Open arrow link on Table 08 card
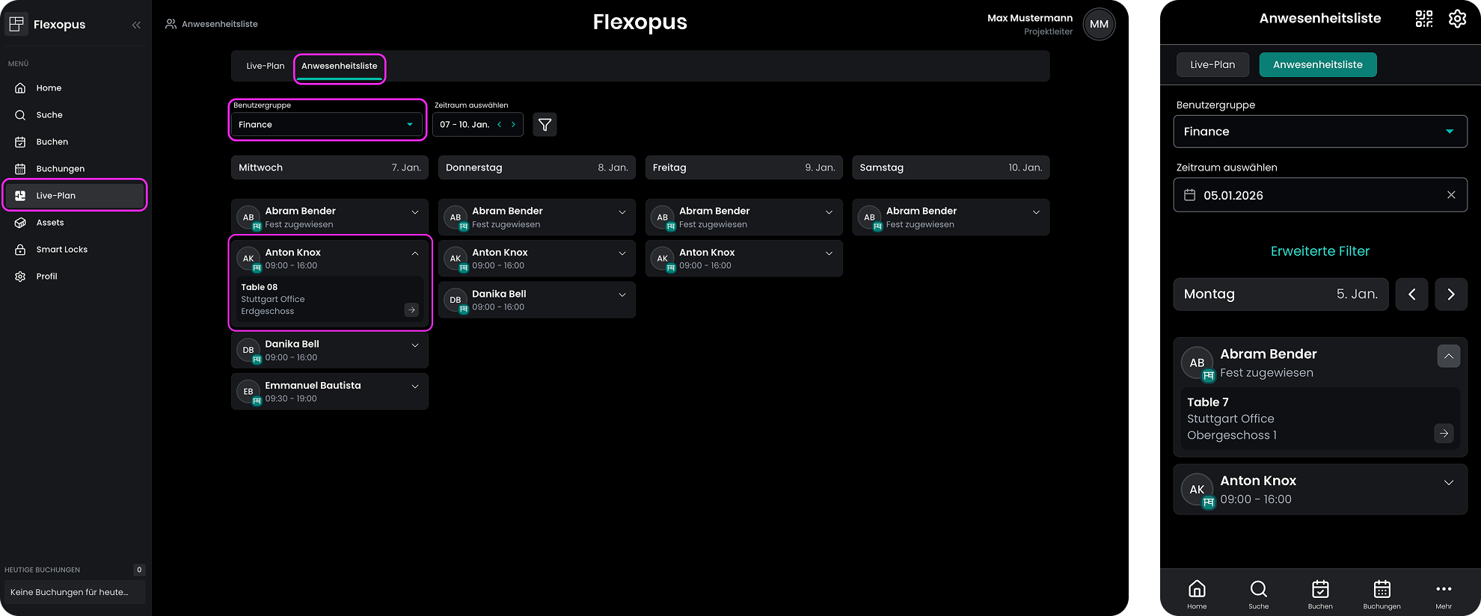Image resolution: width=1481 pixels, height=616 pixels. [411, 310]
